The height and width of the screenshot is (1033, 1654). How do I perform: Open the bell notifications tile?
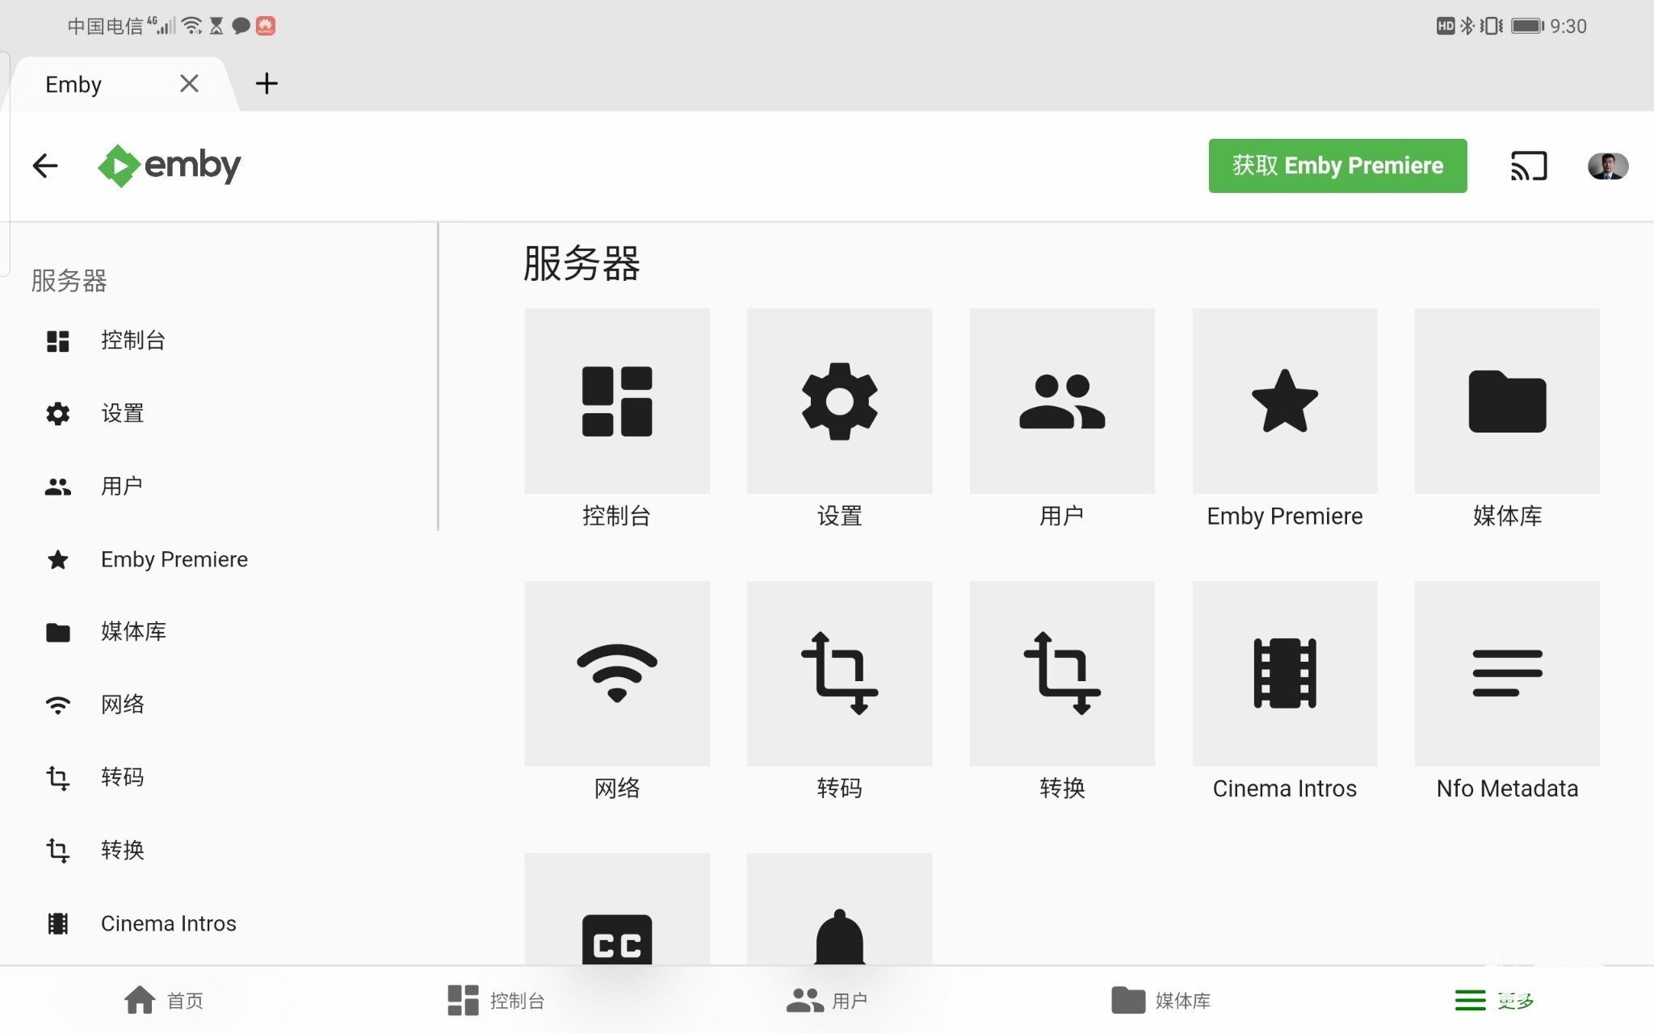pos(839,920)
